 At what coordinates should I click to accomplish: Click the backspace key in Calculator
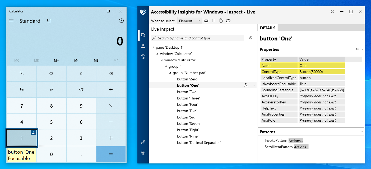click(111, 74)
